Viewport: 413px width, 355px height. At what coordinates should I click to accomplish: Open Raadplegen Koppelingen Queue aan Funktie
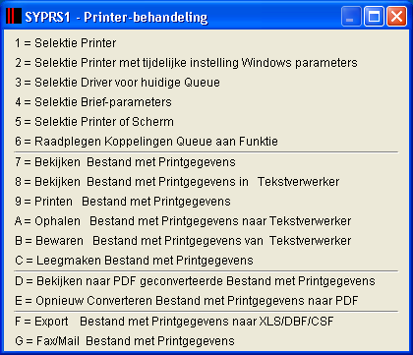[x=147, y=142]
